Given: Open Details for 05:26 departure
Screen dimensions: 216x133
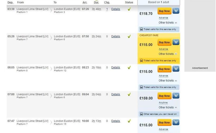Looking at the screenshot, I should [116, 36].
